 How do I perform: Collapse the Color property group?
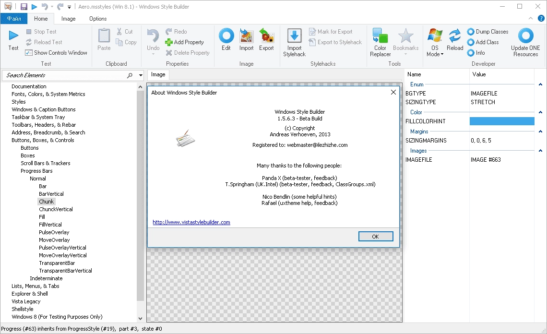pos(540,112)
